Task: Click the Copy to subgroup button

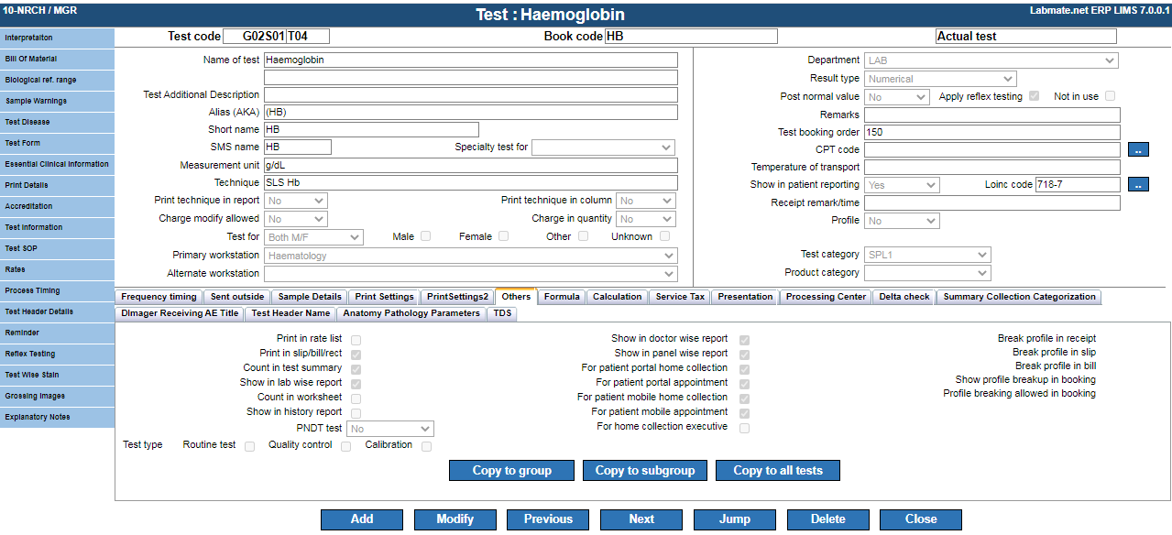Action: 645,471
